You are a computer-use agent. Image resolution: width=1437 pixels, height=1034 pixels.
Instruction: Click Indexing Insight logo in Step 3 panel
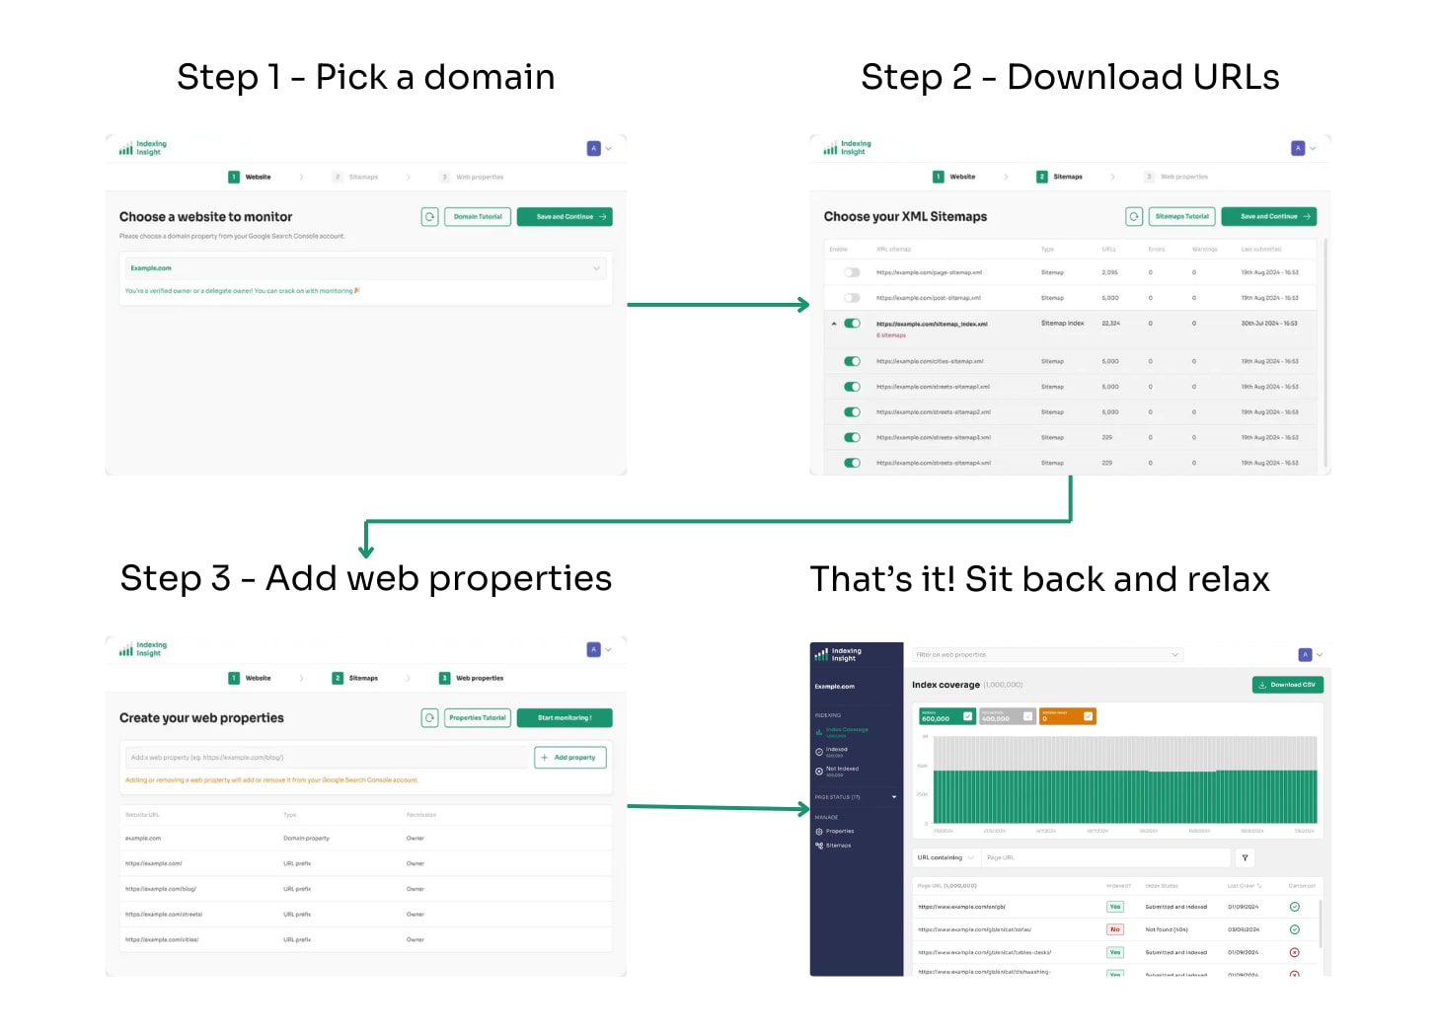[x=143, y=649]
